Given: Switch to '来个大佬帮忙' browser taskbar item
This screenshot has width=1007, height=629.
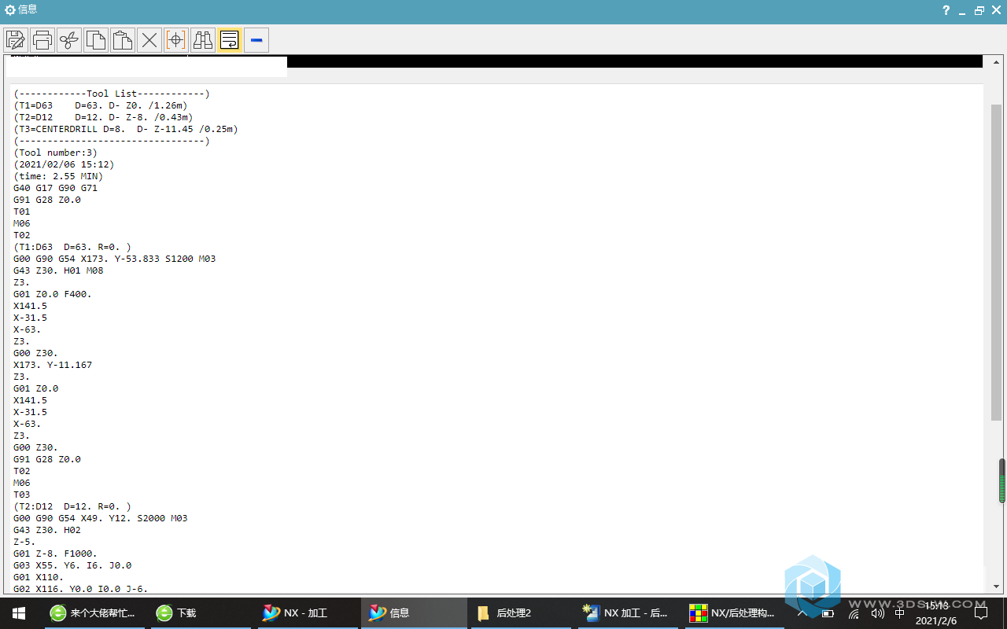Looking at the screenshot, I should coord(93,612).
